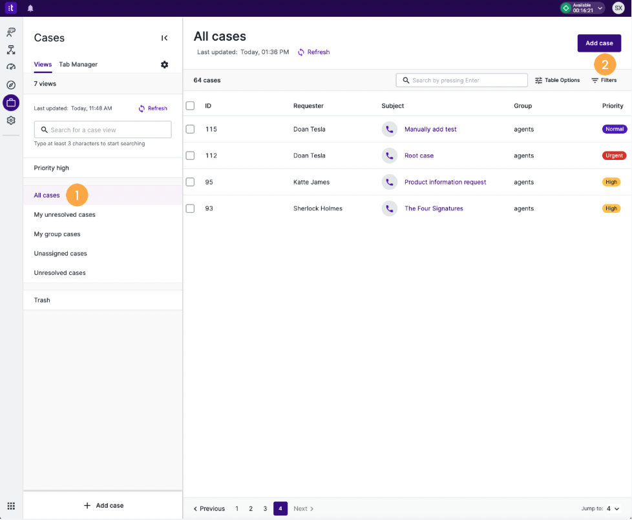The height and width of the screenshot is (520, 632).
Task: Click the SX avatar in the top bar
Action: point(618,8)
